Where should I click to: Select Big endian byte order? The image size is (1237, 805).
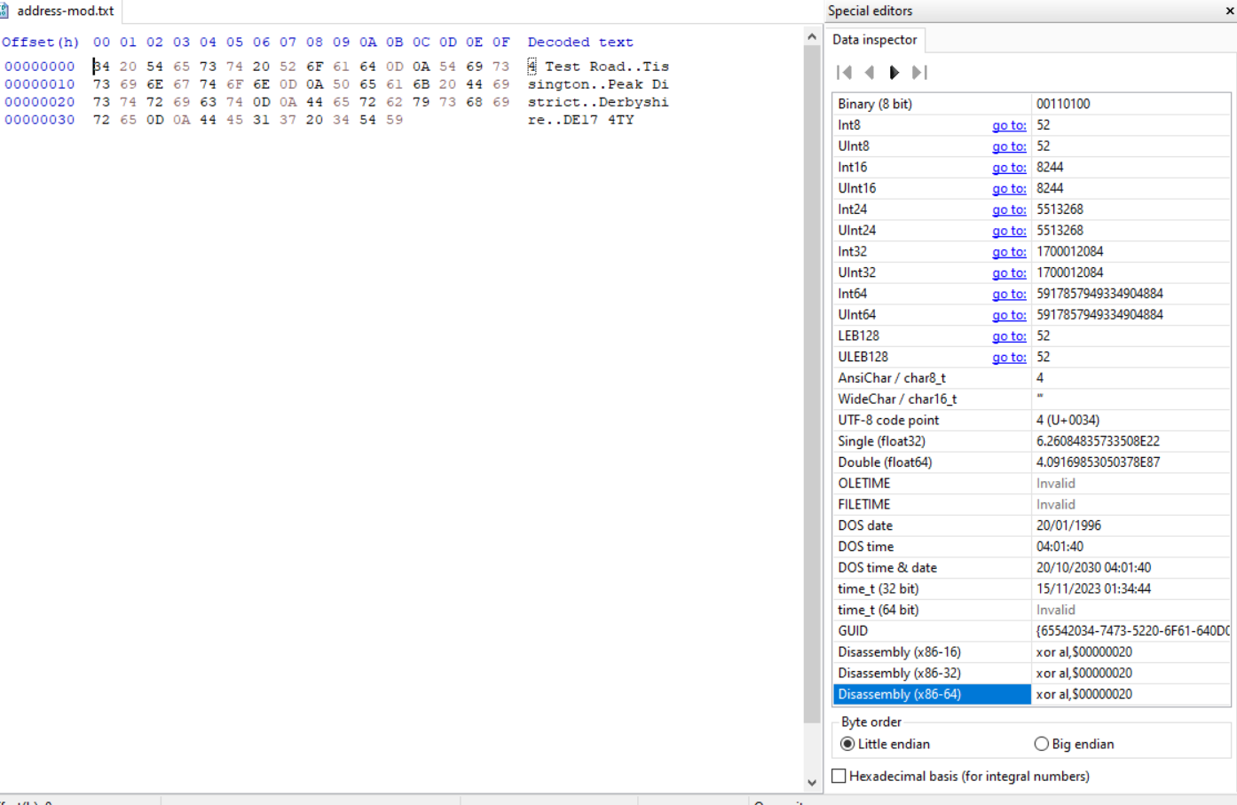1042,744
